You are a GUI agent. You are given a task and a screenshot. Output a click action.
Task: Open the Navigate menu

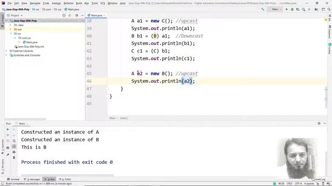35,3
